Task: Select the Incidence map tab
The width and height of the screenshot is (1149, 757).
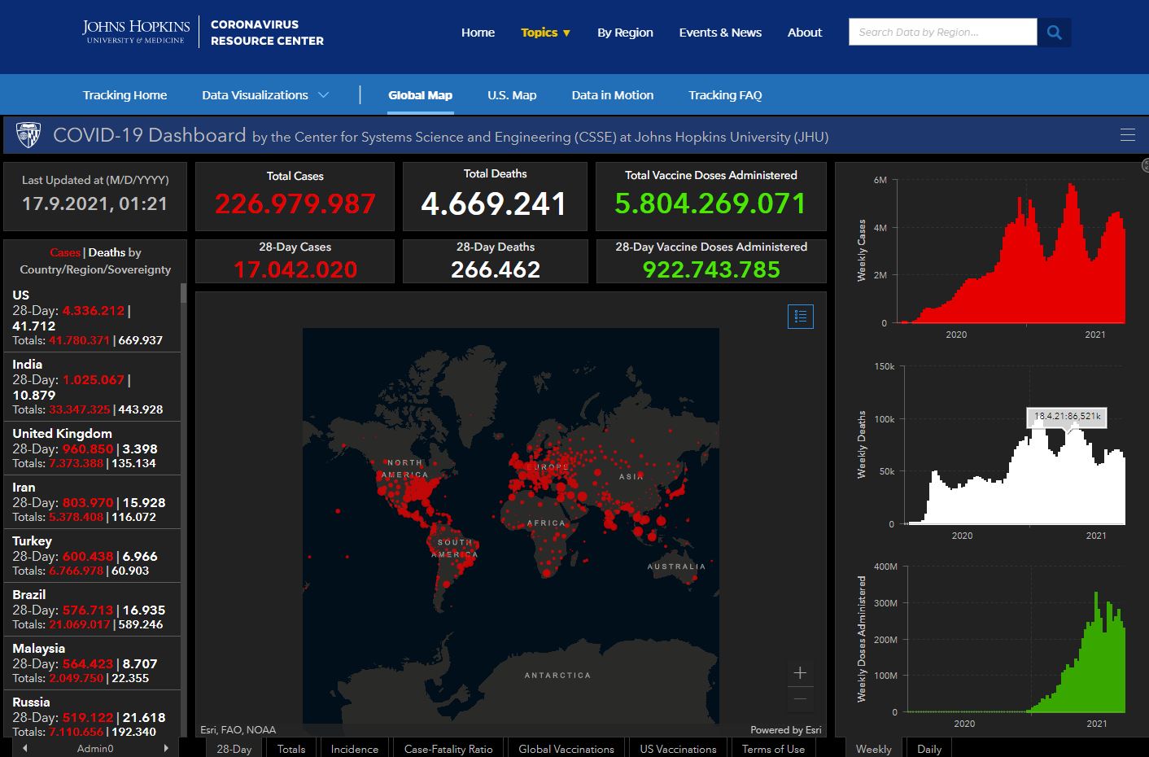Action: click(355, 748)
